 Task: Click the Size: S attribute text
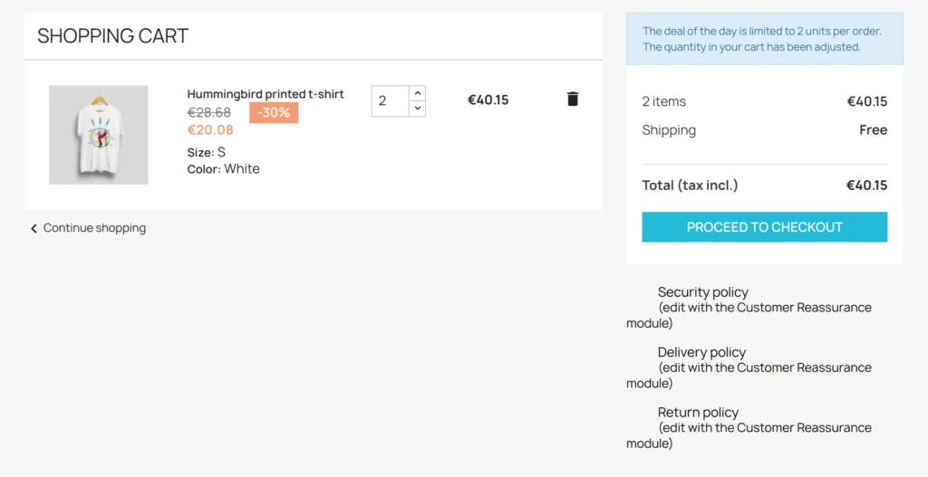point(206,152)
